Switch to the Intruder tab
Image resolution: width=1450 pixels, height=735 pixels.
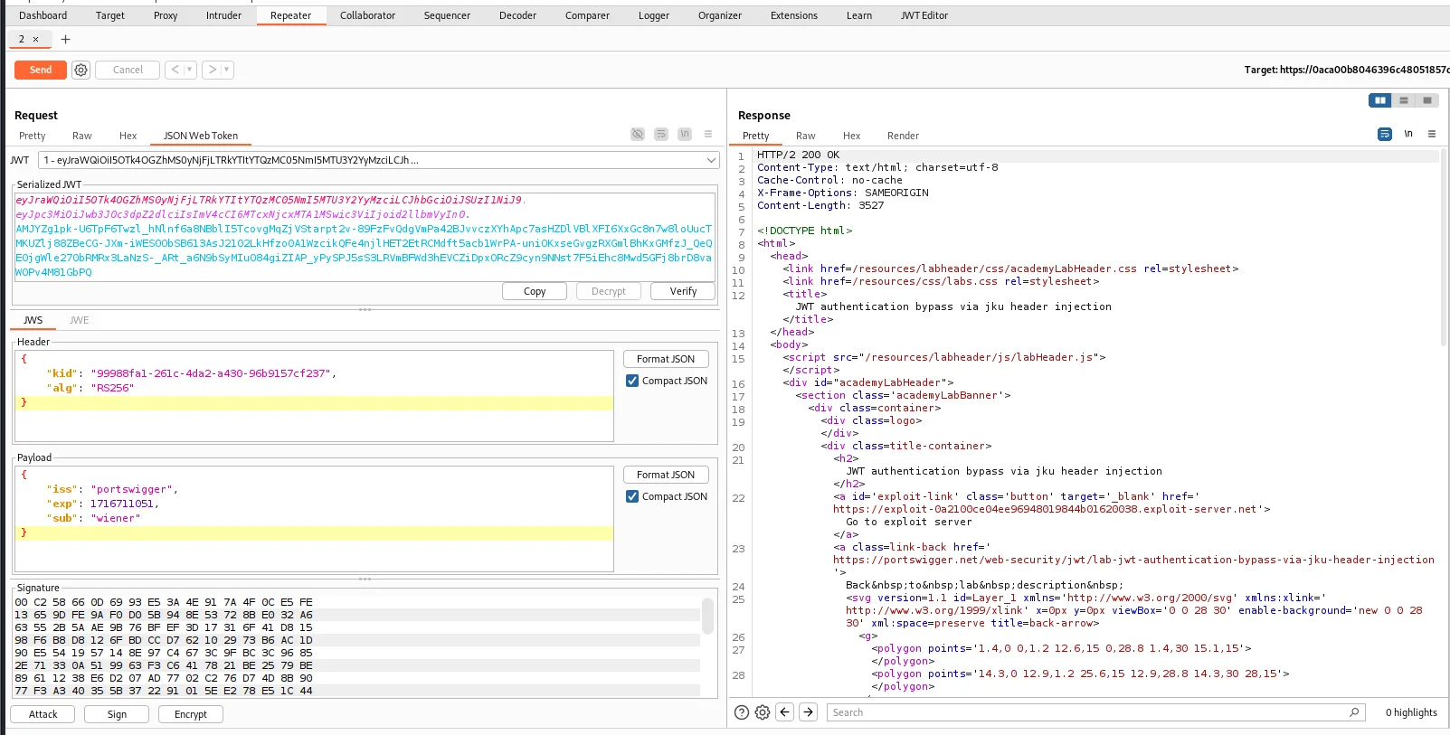pyautogui.click(x=223, y=15)
